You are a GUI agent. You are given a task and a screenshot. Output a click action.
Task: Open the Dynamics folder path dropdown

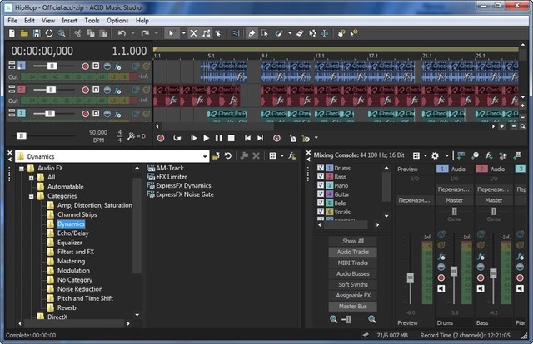pyautogui.click(x=204, y=155)
